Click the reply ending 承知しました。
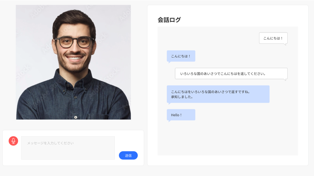Viewport: 314px width, 176px height. 218,94
